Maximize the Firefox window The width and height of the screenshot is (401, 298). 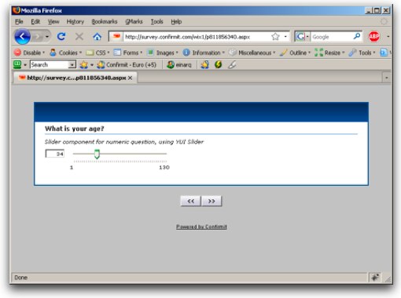point(377,10)
